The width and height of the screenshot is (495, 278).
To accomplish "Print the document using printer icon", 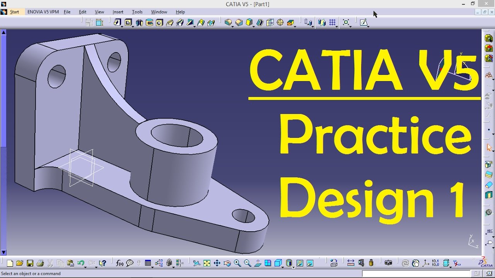I will coord(40,263).
